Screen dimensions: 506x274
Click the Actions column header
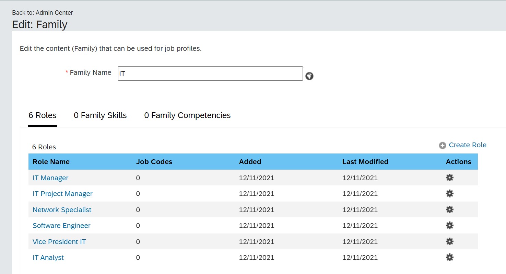coord(459,162)
